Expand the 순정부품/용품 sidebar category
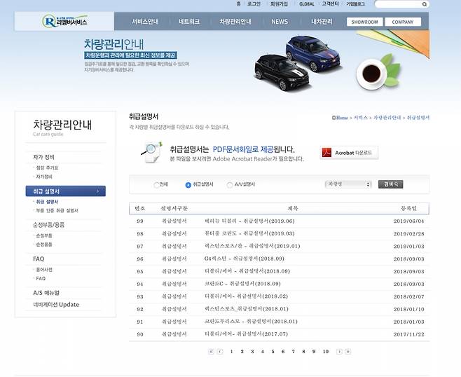Screen dimensions: 461x377 coord(49,225)
